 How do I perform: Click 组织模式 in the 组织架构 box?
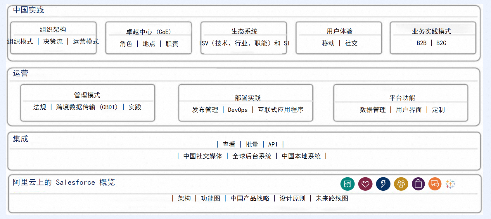click(x=20, y=41)
